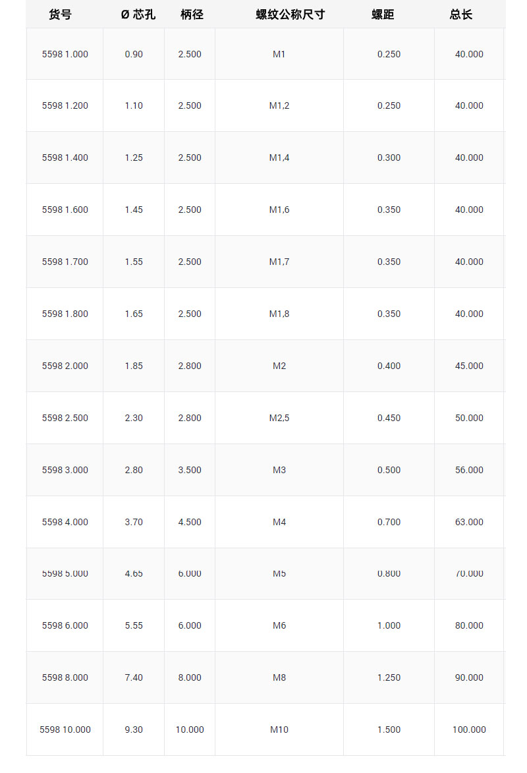Image resolution: width=527 pixels, height=773 pixels.
Task: Select item number 5598 1.400
Action: tap(65, 157)
